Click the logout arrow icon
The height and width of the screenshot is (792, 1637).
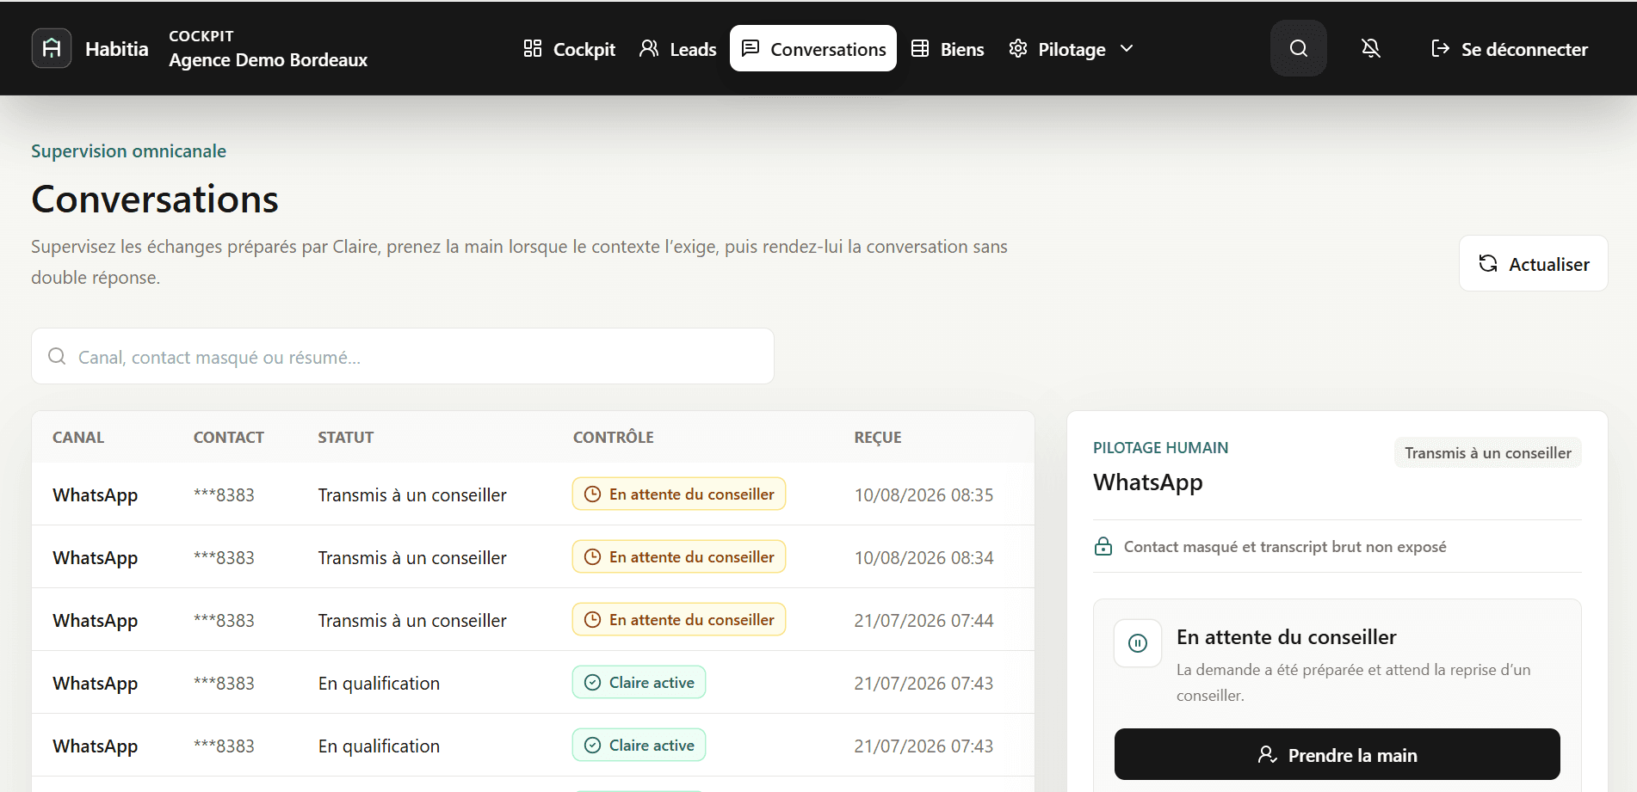click(1440, 49)
